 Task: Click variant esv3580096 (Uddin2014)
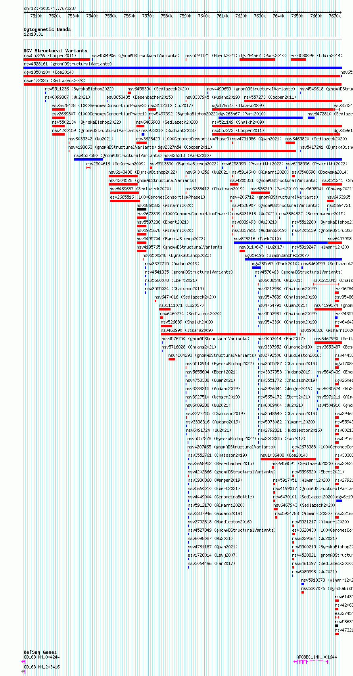[x=317, y=56]
